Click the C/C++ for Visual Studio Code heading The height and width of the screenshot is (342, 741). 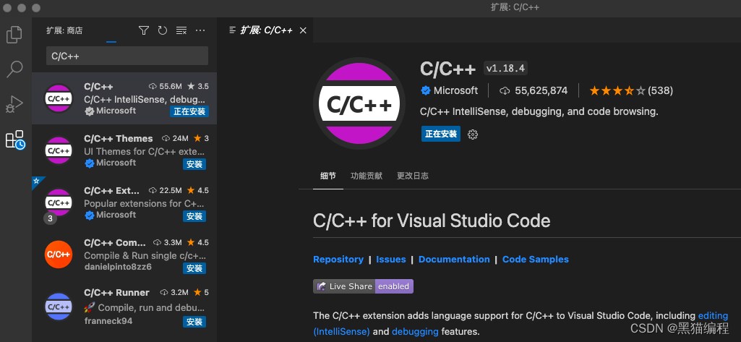click(432, 221)
